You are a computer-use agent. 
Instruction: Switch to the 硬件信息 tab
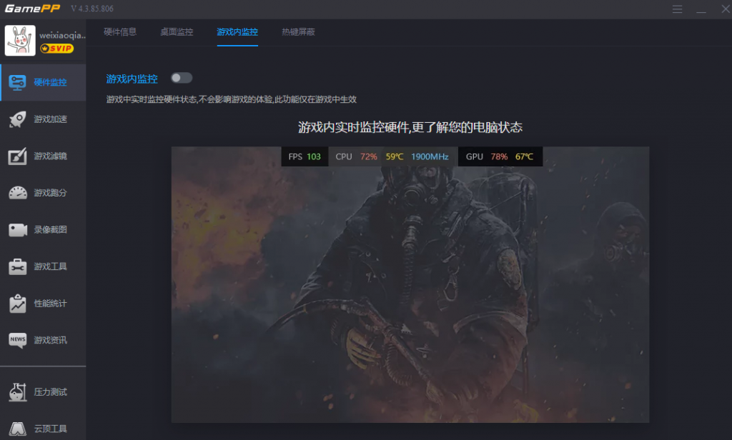click(x=120, y=31)
